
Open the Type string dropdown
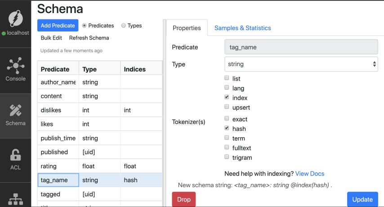coord(301,64)
